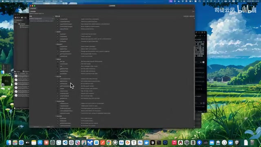
Task: Toggle the createFolder checkbox in PROJECT section
Action: [x=58, y=47]
